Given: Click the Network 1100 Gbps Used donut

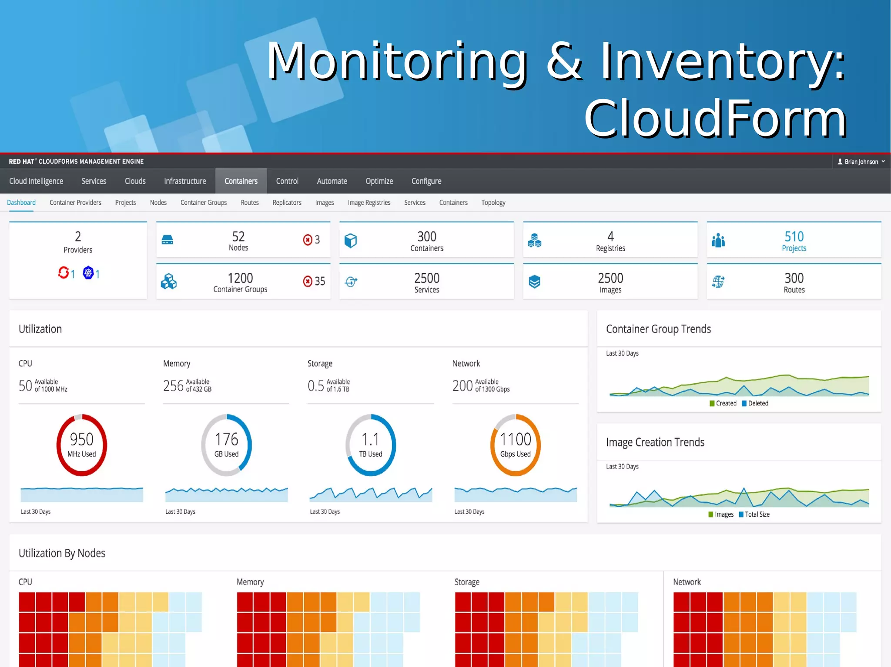Looking at the screenshot, I should (x=516, y=445).
